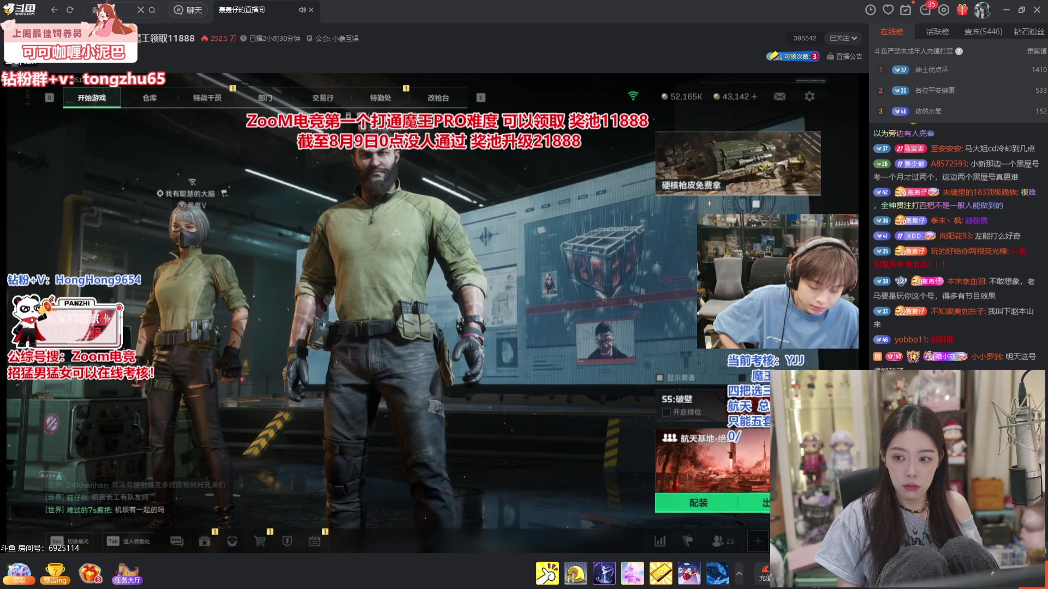Screen dimensions: 1048x589
Task: Switch to the 在线榜 tab
Action: coord(892,32)
